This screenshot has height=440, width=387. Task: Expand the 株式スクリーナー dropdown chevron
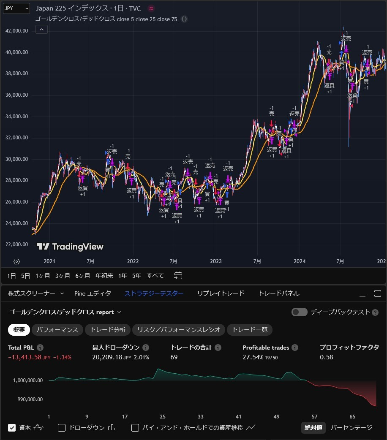(x=62, y=293)
